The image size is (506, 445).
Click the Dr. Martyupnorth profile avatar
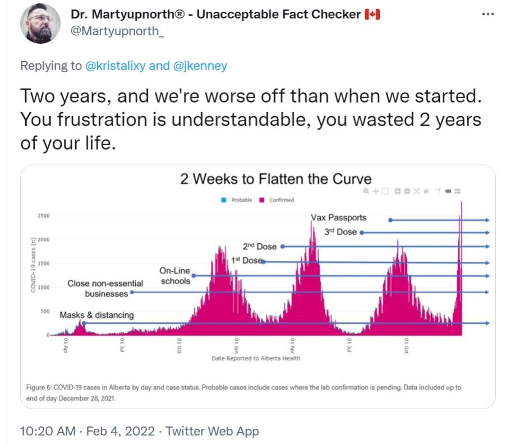click(x=40, y=23)
